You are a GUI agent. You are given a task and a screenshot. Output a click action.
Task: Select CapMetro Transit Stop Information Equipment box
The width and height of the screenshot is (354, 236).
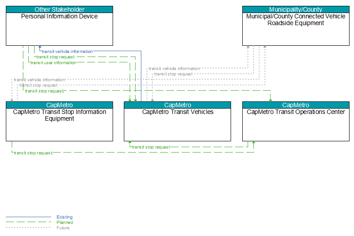coord(59,122)
